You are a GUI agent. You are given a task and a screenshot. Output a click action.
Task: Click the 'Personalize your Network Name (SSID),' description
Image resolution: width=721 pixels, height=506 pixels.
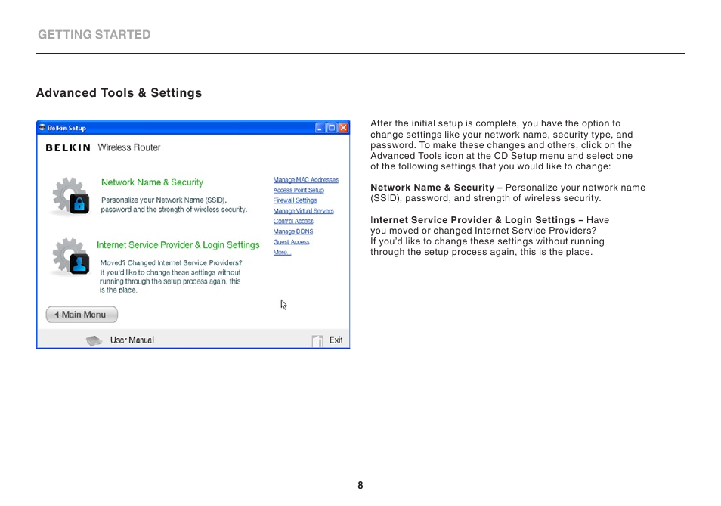pyautogui.click(x=164, y=200)
